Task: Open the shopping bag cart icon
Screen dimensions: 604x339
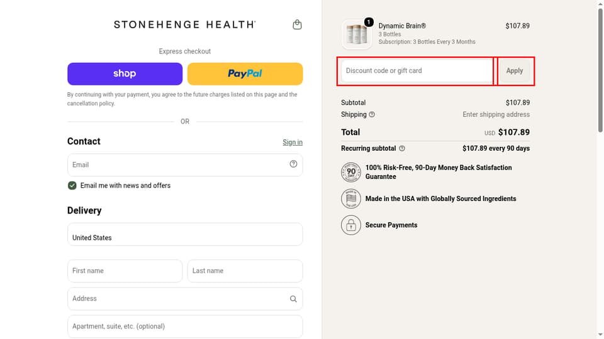Action: coord(297,24)
